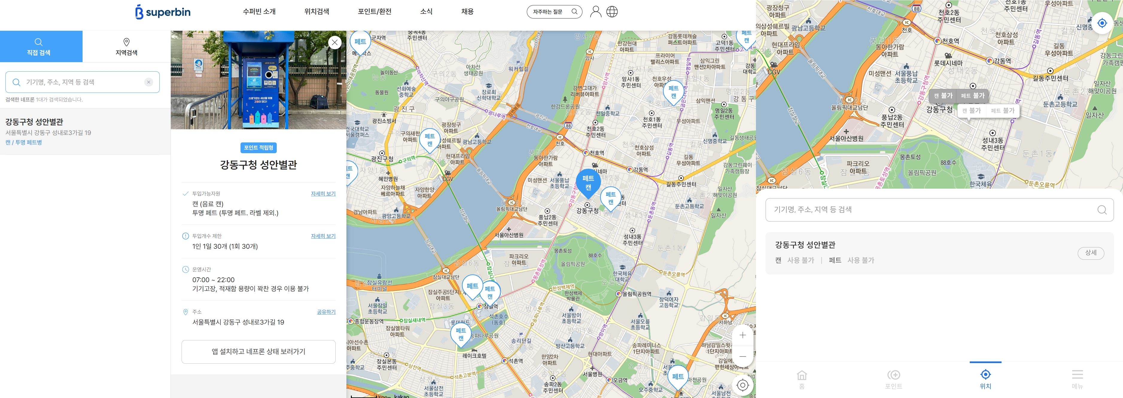Zoom out on map with minus button
The width and height of the screenshot is (1123, 398).
click(742, 357)
